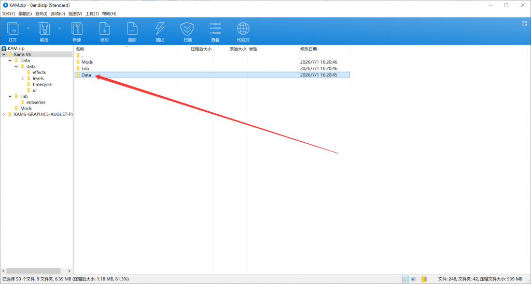Open the 视图(V) menu
The height and width of the screenshot is (284, 531).
click(x=75, y=13)
